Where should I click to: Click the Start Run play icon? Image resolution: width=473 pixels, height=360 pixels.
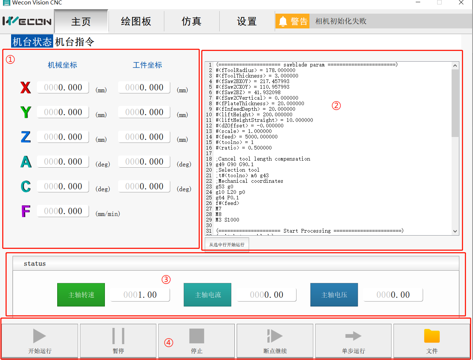pos(40,336)
